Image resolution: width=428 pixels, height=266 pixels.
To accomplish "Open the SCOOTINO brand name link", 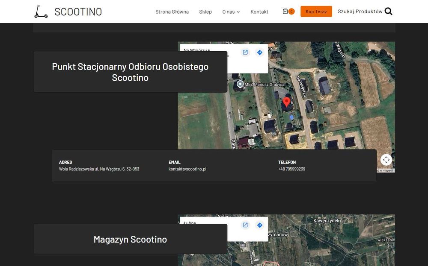I will [78, 12].
